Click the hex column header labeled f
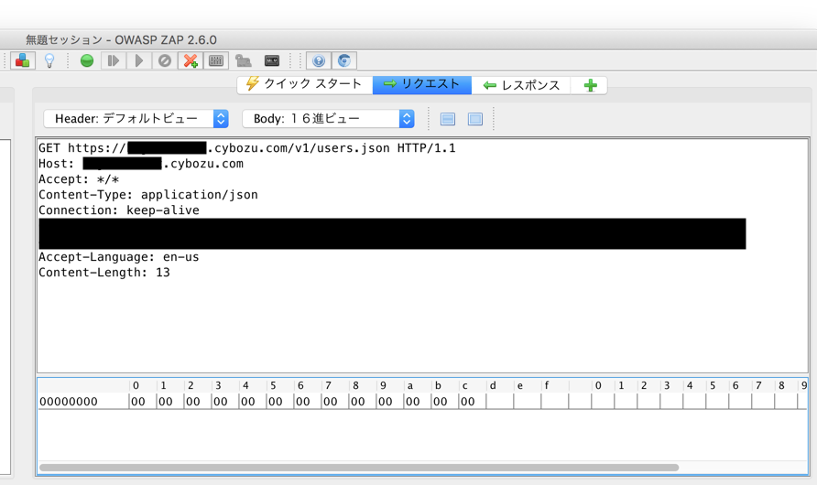This screenshot has height=485, width=817. 547,385
